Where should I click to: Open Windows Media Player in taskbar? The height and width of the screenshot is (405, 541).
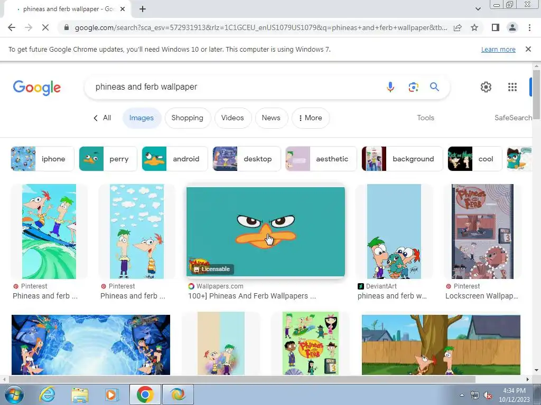tap(111, 394)
